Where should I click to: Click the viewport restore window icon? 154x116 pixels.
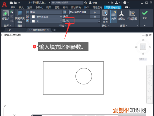pyautogui.click(x=147, y=35)
